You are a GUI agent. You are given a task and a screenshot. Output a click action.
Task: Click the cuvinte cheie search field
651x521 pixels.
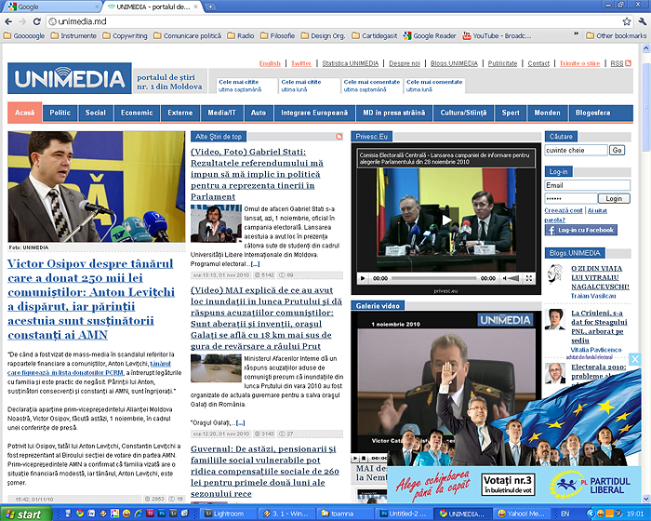576,150
